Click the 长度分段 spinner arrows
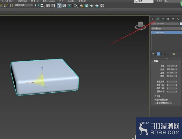Viewport: 182px width, 139px height. (177, 82)
